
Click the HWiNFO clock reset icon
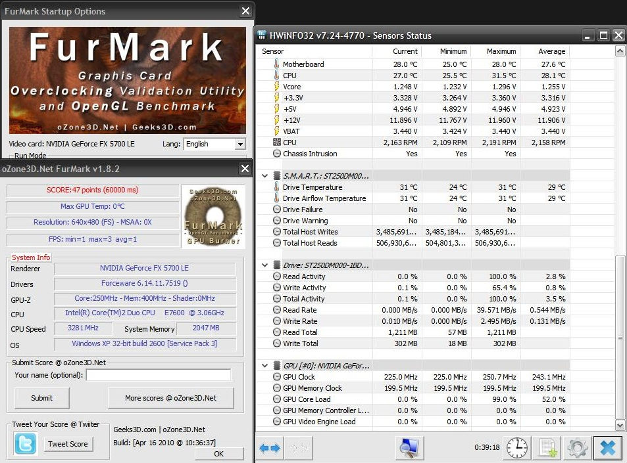(516, 448)
